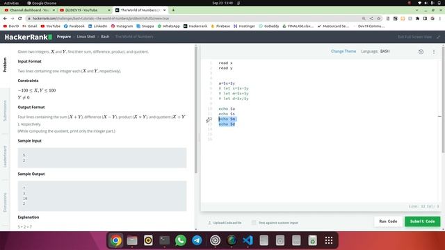Open the Leaderboard side tab
Image resolution: width=445 pixels, height=250 pixels.
click(5, 156)
